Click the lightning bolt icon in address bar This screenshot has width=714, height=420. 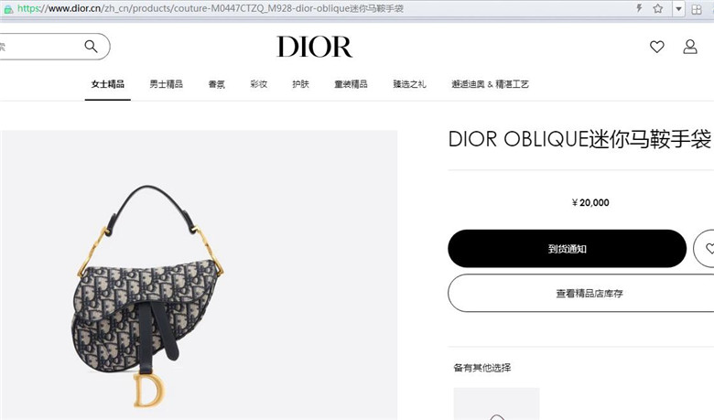639,8
